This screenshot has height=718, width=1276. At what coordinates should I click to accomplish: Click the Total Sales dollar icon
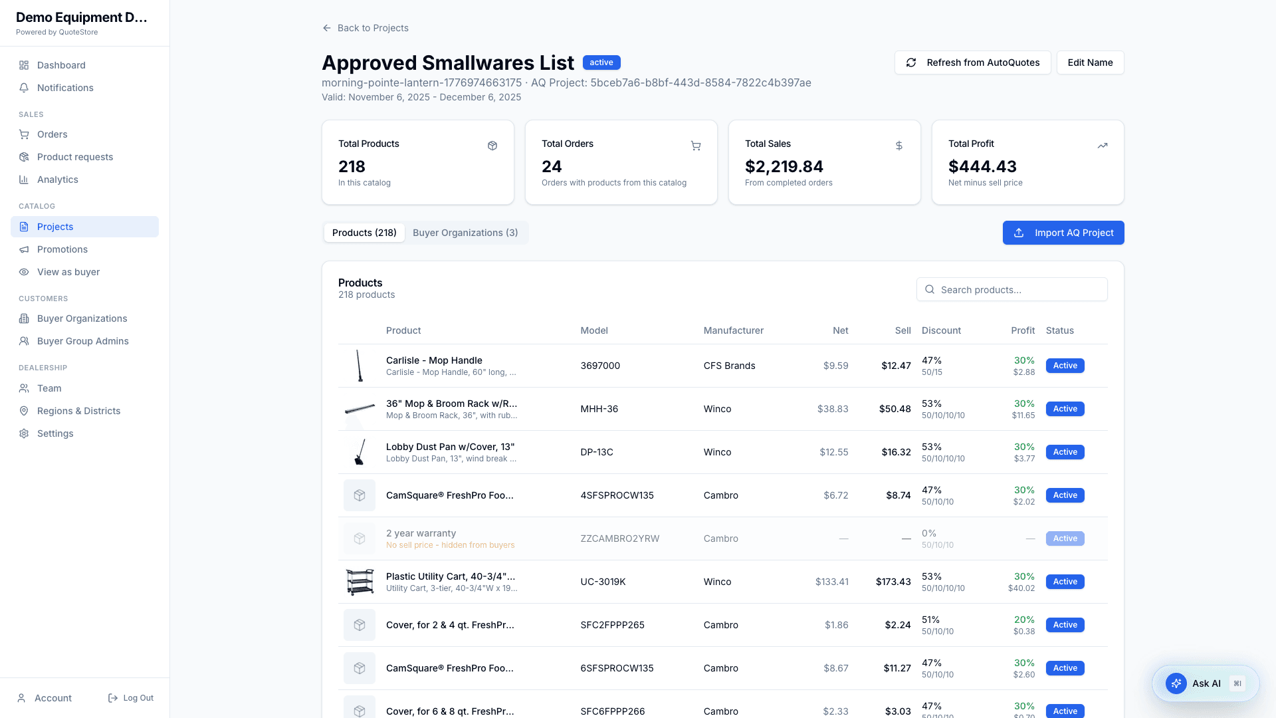click(899, 146)
